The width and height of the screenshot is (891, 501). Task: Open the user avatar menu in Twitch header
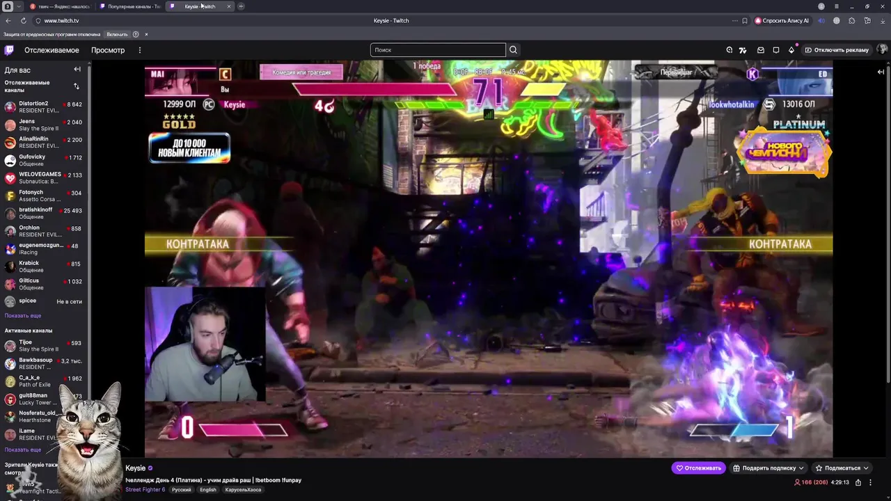tap(882, 50)
